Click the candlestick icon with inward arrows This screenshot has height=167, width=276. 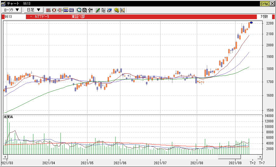coord(60,10)
